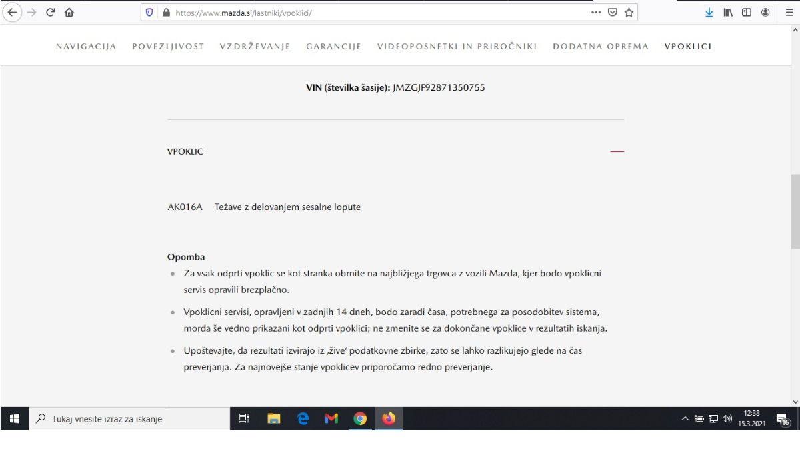Open Gmail from the taskbar

331,419
